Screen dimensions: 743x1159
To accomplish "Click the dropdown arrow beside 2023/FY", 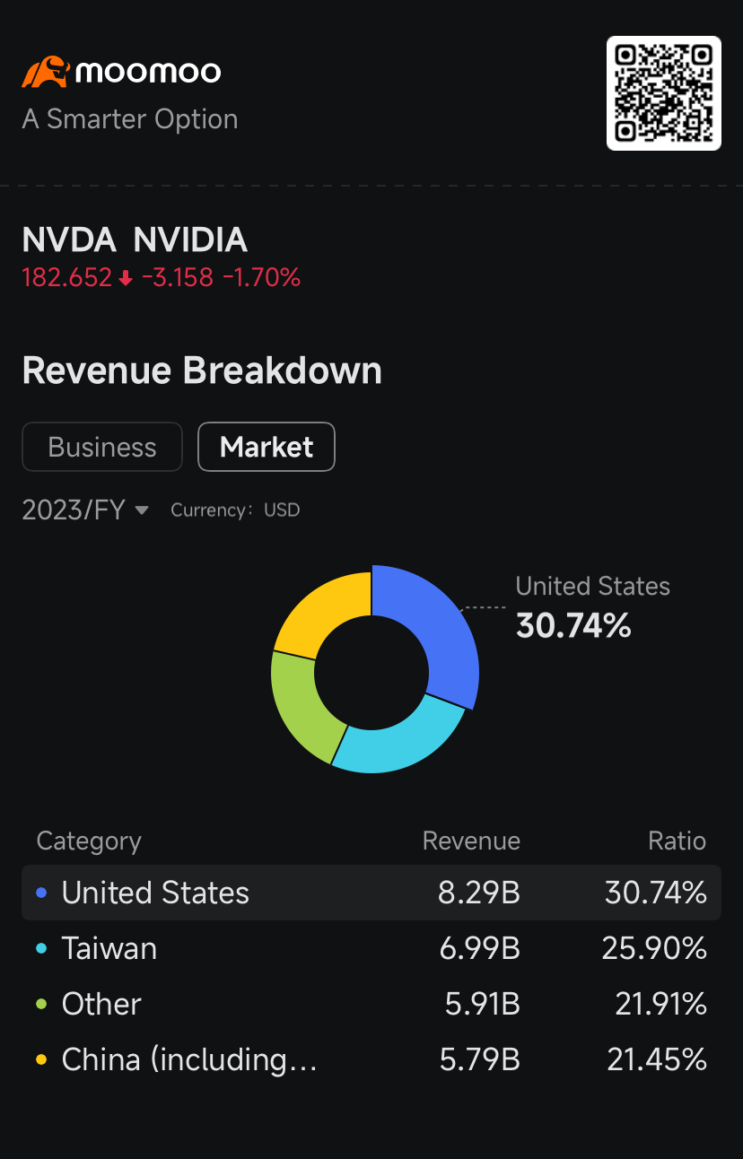I will coord(142,510).
